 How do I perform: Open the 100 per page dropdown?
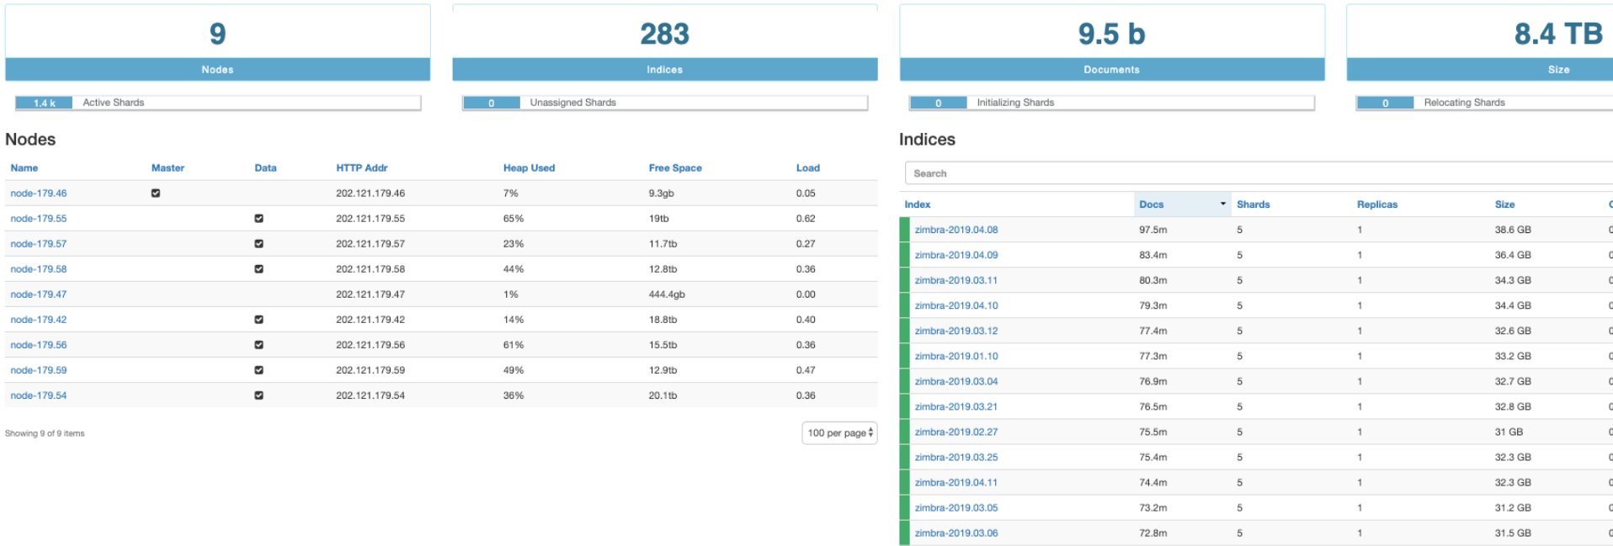point(839,433)
